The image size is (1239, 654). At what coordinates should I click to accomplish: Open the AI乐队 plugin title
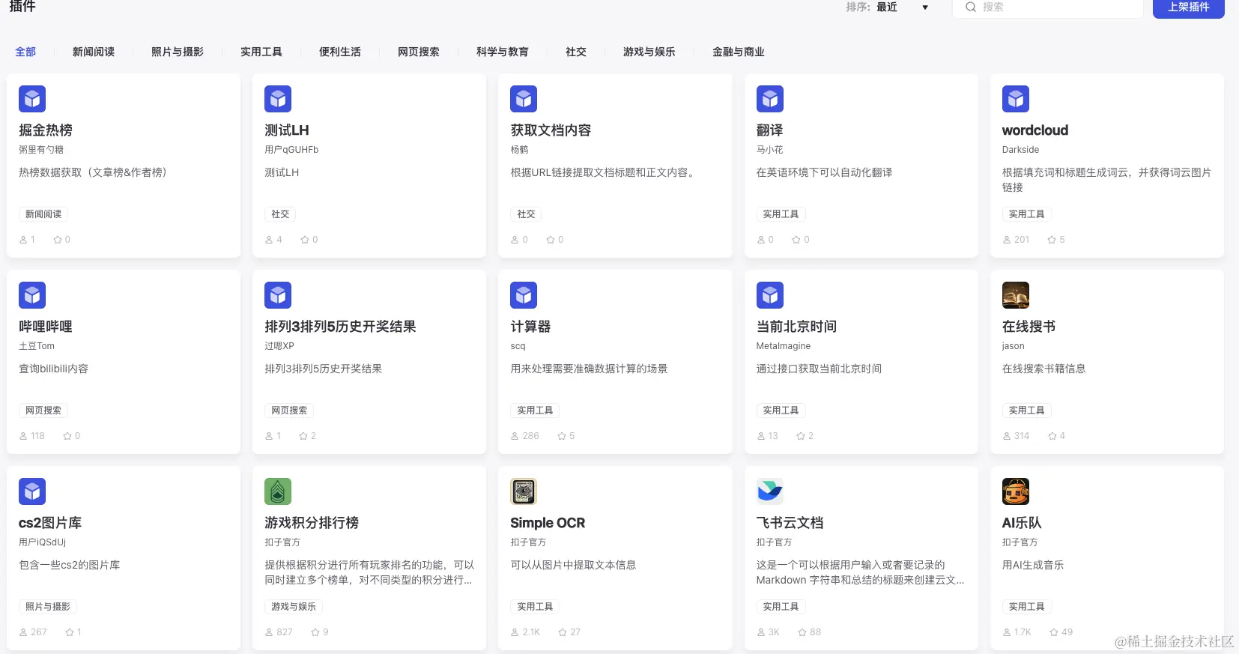tap(1022, 523)
